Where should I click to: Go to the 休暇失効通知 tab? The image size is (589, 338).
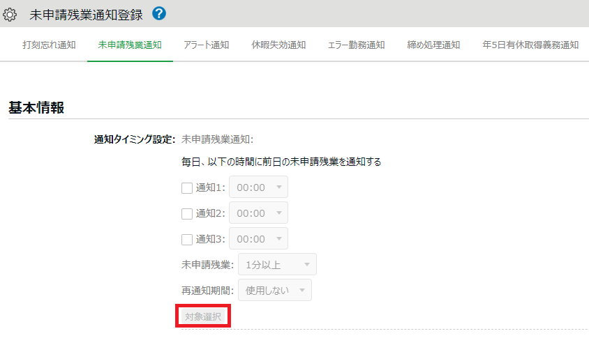(x=278, y=45)
